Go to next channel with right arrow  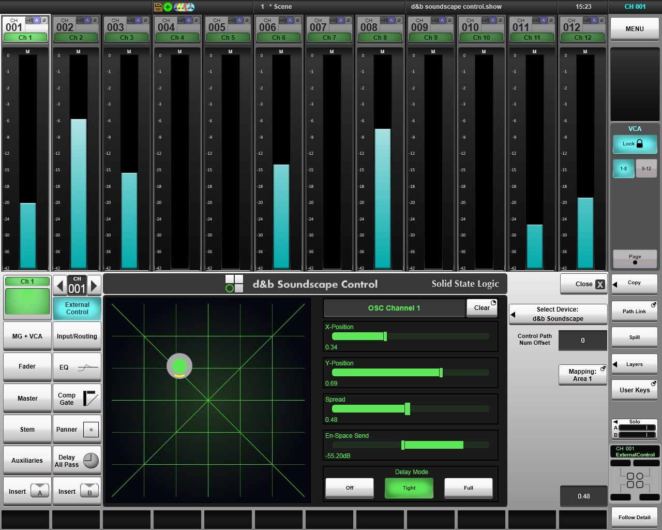tap(94, 285)
